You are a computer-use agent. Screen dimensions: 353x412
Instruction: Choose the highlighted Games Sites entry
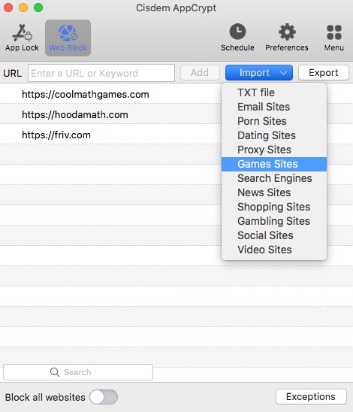click(x=274, y=164)
